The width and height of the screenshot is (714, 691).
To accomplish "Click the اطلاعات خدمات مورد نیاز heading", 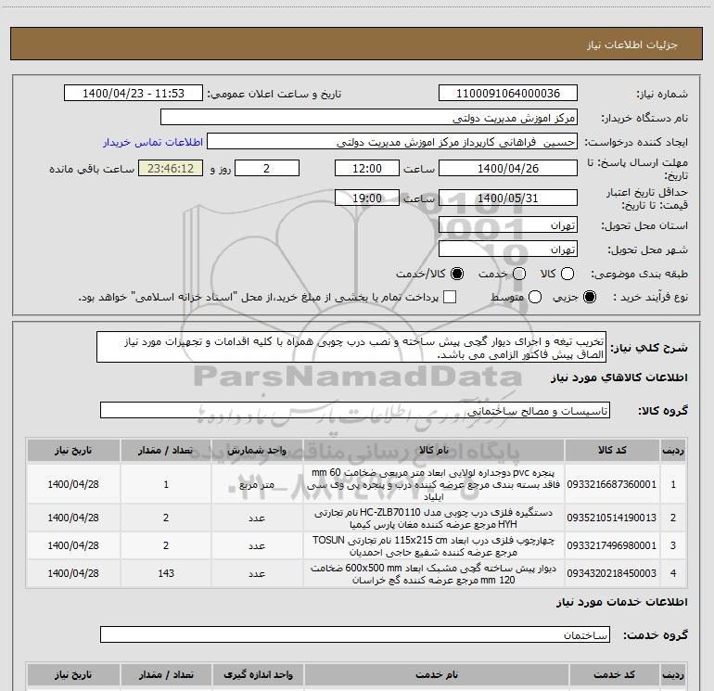I will [x=622, y=602].
